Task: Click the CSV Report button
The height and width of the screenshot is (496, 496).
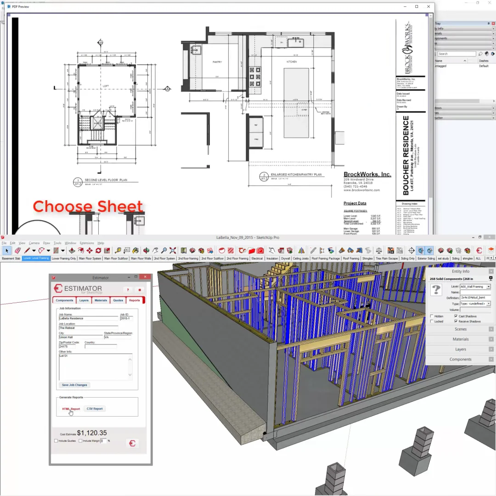Action: [x=95, y=409]
